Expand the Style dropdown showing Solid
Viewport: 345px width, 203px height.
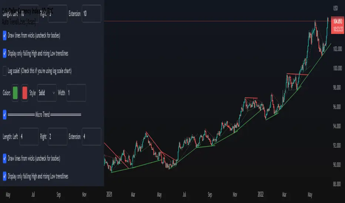[x=47, y=93]
